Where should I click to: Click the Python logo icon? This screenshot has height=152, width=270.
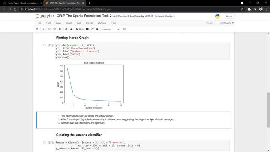218,16
